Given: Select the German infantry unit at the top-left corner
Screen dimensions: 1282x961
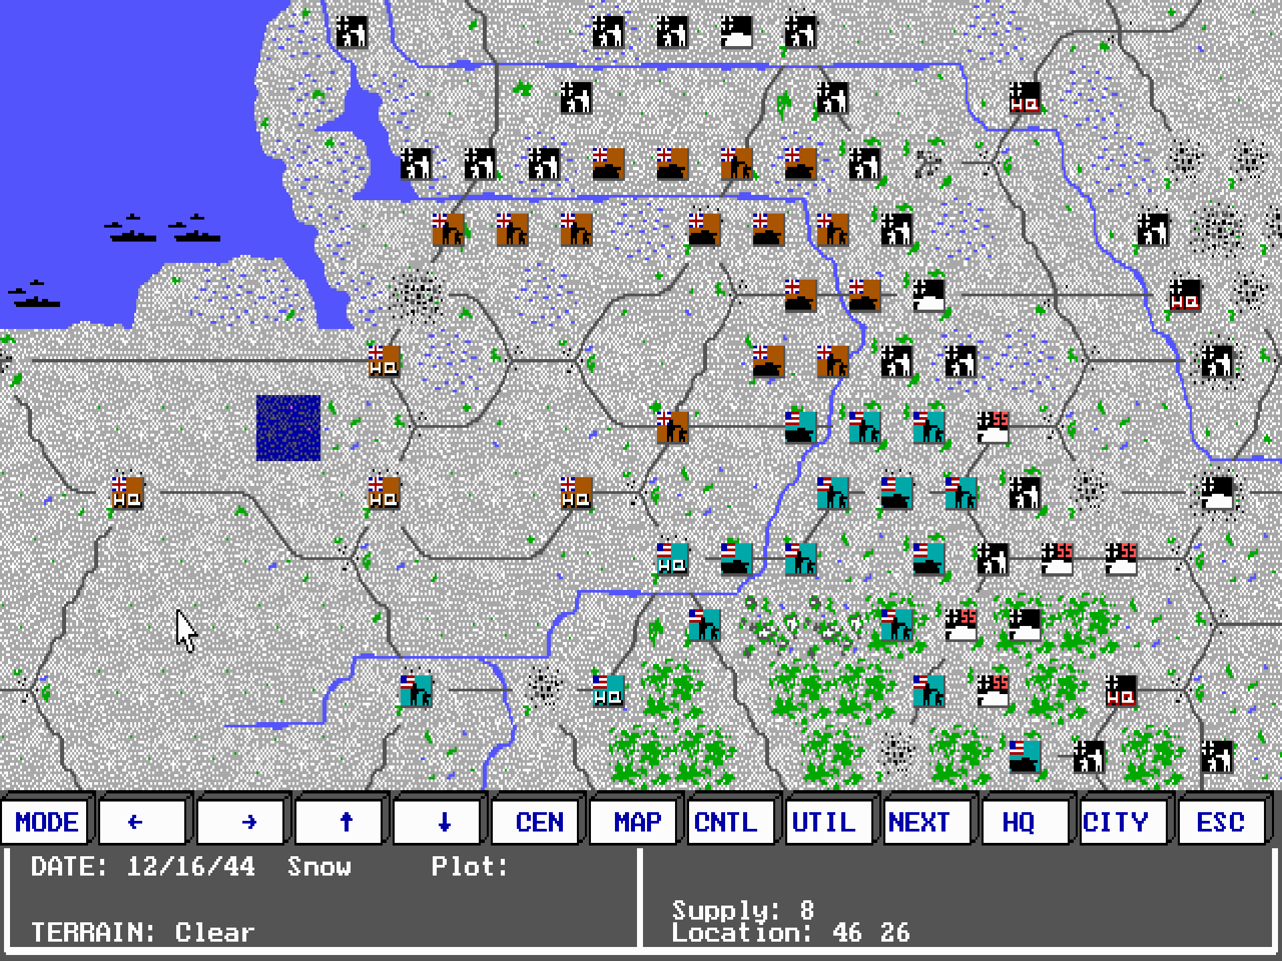Looking at the screenshot, I should point(352,32).
